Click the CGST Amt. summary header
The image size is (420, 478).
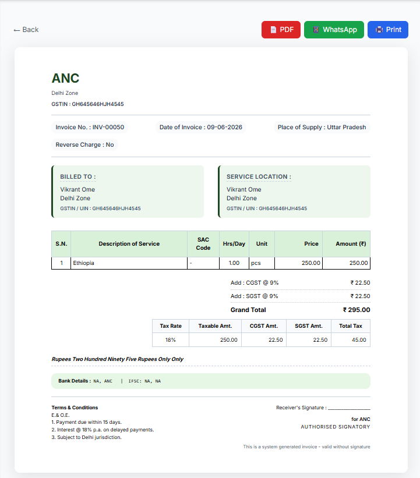264,326
